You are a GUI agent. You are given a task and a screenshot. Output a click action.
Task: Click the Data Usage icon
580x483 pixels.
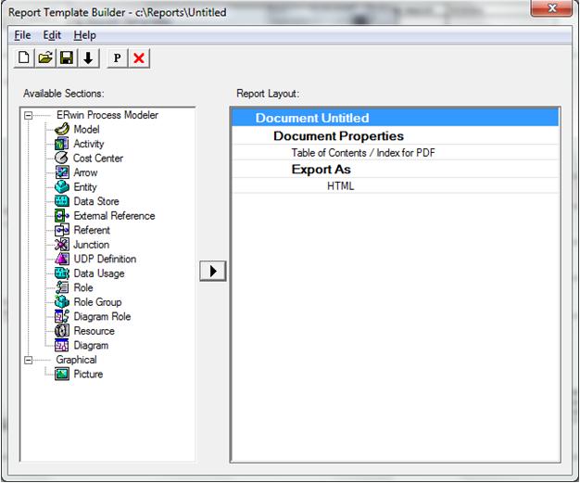(62, 273)
